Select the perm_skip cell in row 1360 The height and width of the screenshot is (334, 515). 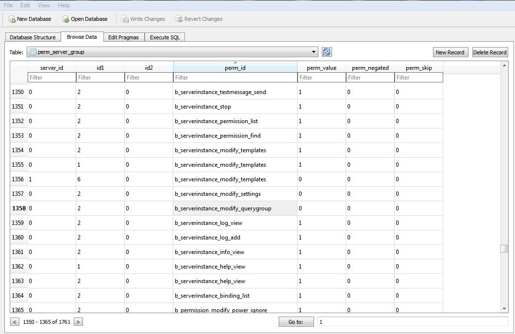click(x=419, y=238)
